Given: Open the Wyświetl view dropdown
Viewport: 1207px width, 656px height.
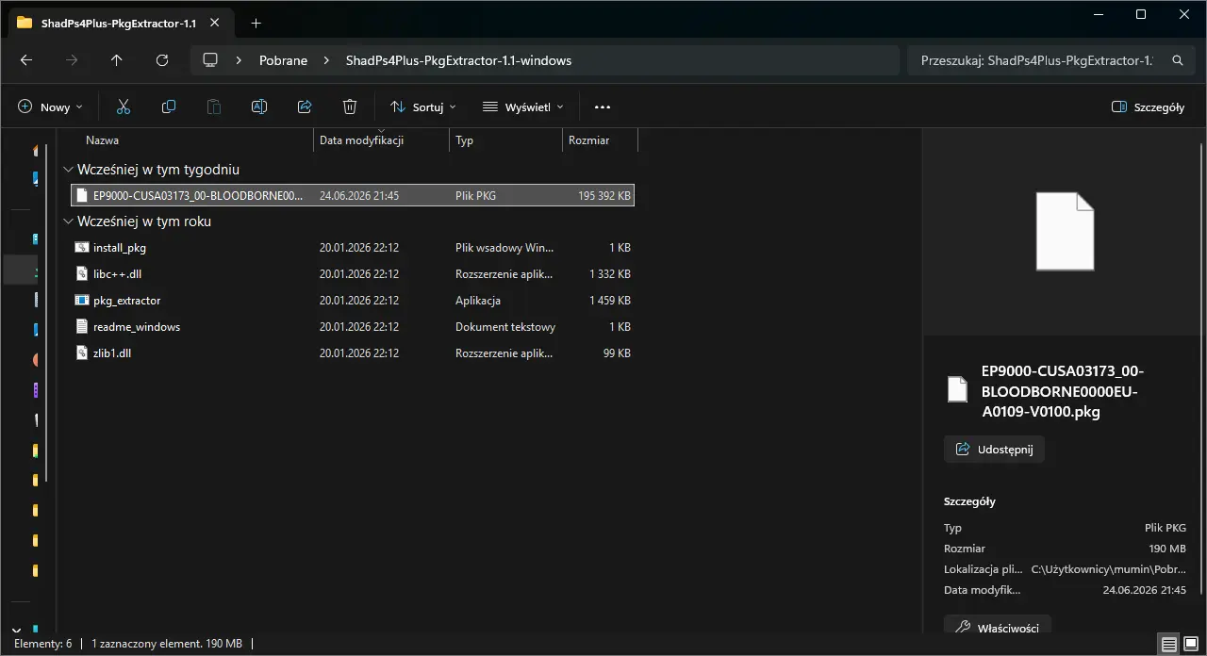Looking at the screenshot, I should [522, 107].
